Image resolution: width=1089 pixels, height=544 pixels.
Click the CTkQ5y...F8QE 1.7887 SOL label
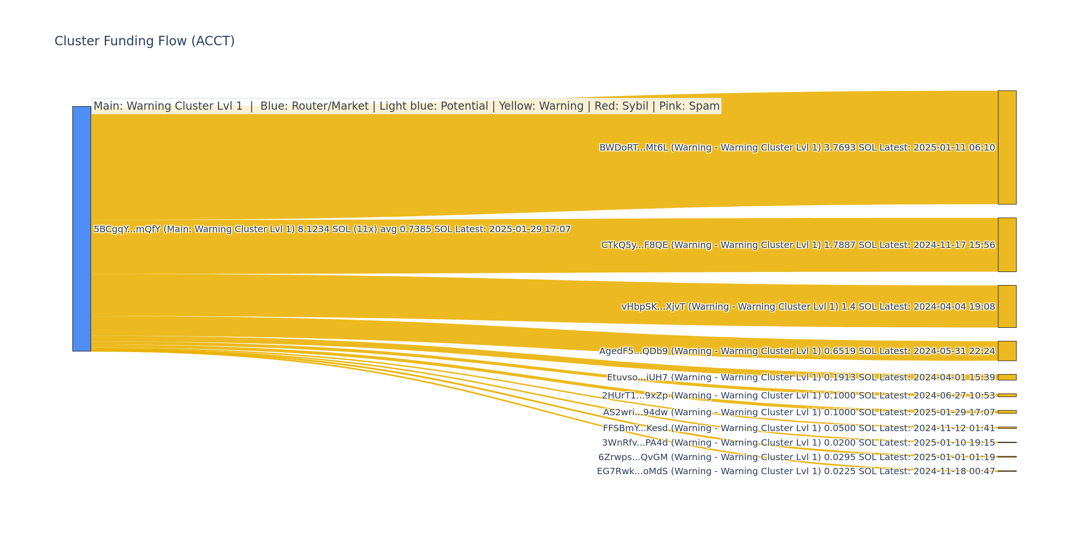(798, 245)
